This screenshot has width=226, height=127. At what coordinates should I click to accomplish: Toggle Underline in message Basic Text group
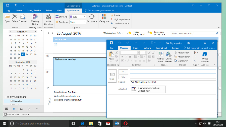pyautogui.click(x=130, y=56)
